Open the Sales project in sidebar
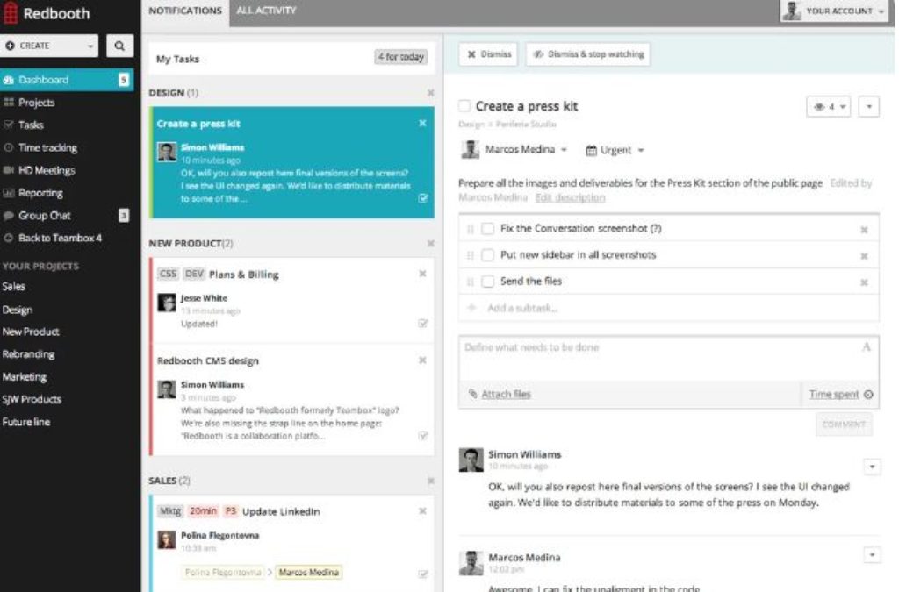 (x=13, y=286)
